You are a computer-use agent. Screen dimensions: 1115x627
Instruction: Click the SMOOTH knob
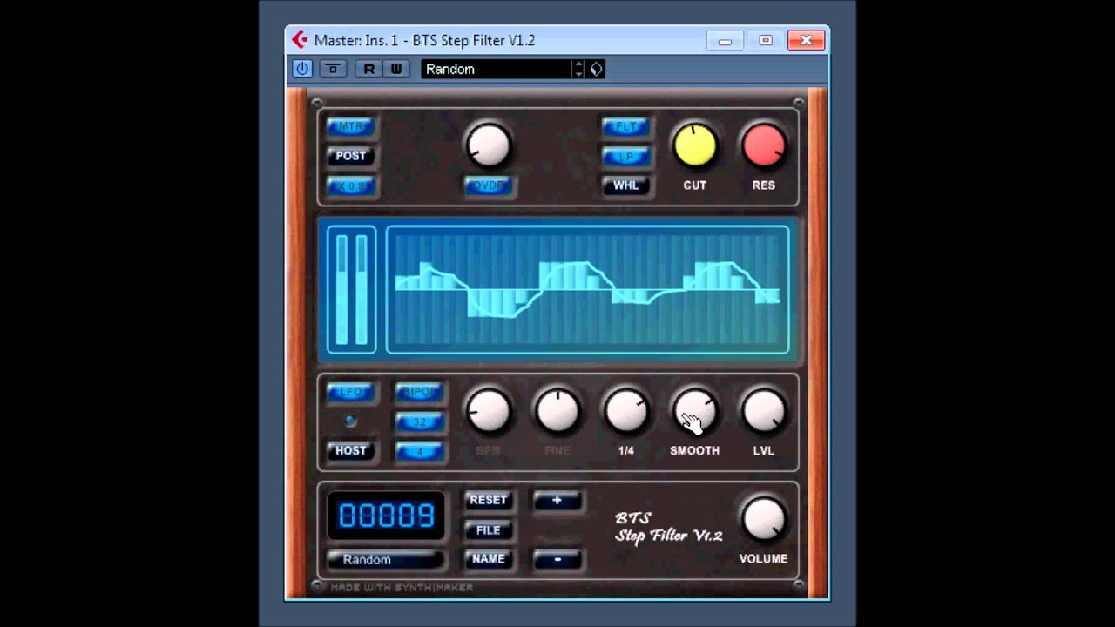click(694, 411)
